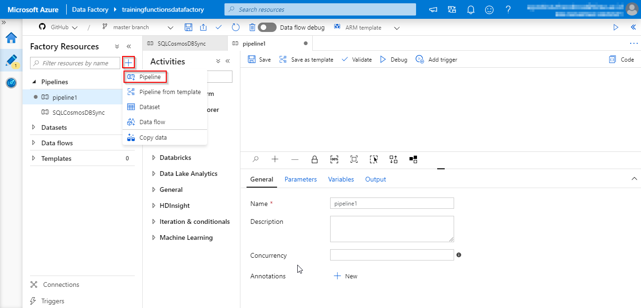Open the ARM template dropdown
This screenshot has height=308, width=641.
[397, 28]
